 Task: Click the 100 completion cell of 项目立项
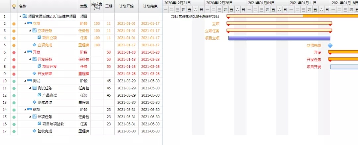(97, 38)
